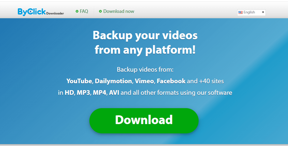Click the "Facebook" site name
288x146 pixels.
tap(171, 81)
